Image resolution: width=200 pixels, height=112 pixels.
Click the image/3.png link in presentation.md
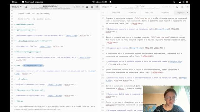click(84, 57)
